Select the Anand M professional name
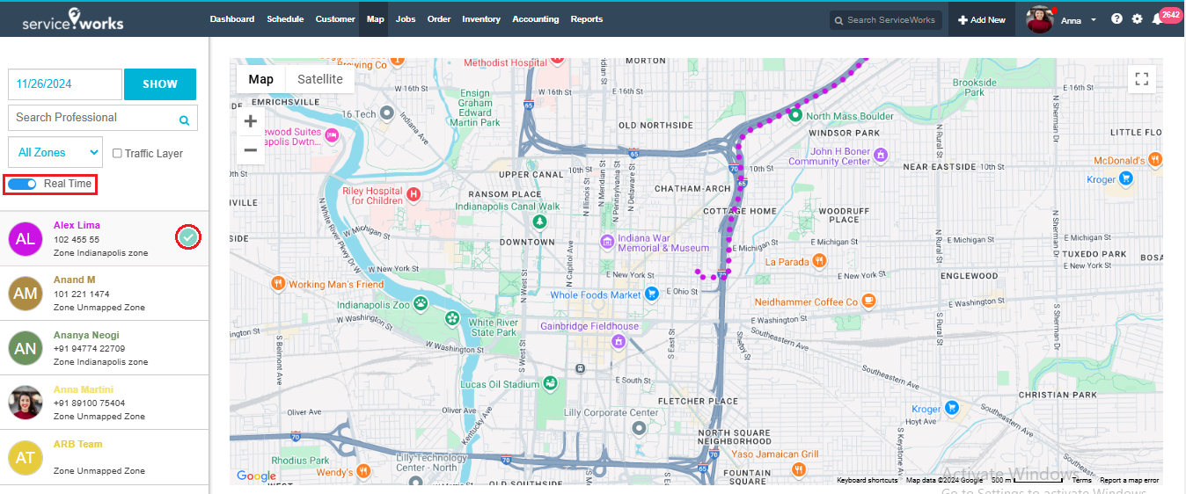 74,280
